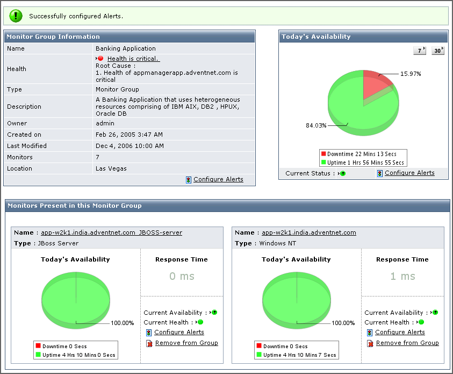Click the Windows NT availability pie chart
The width and height of the screenshot is (453, 374).
click(x=297, y=300)
